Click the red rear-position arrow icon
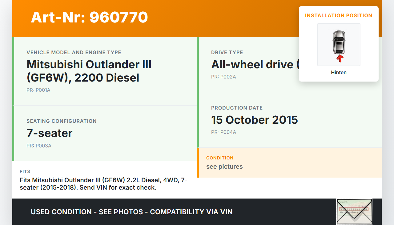Screen dimensions: 394x225 click(340, 58)
